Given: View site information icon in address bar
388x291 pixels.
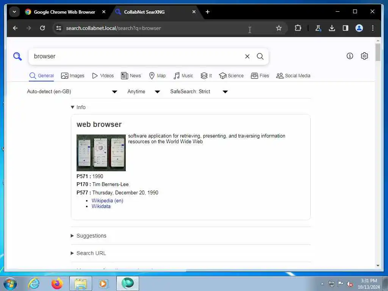Looking at the screenshot, I should [59, 28].
